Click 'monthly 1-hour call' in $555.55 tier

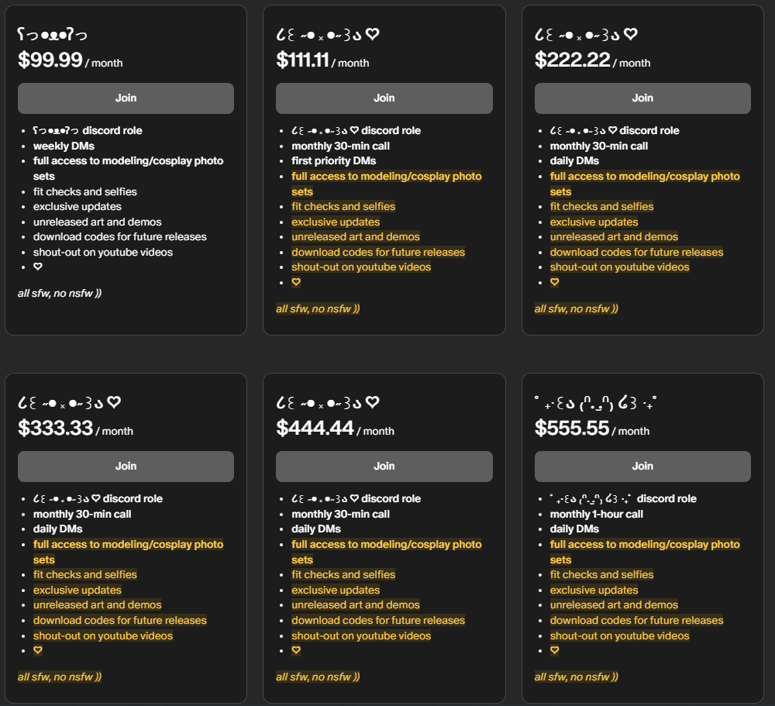tap(597, 514)
